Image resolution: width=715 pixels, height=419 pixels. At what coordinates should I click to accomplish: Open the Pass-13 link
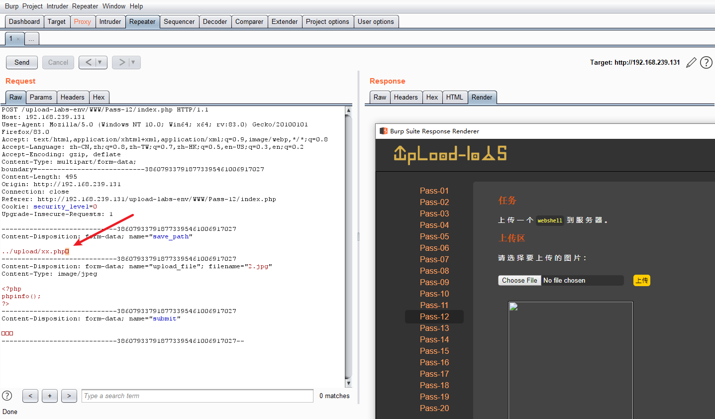(434, 328)
